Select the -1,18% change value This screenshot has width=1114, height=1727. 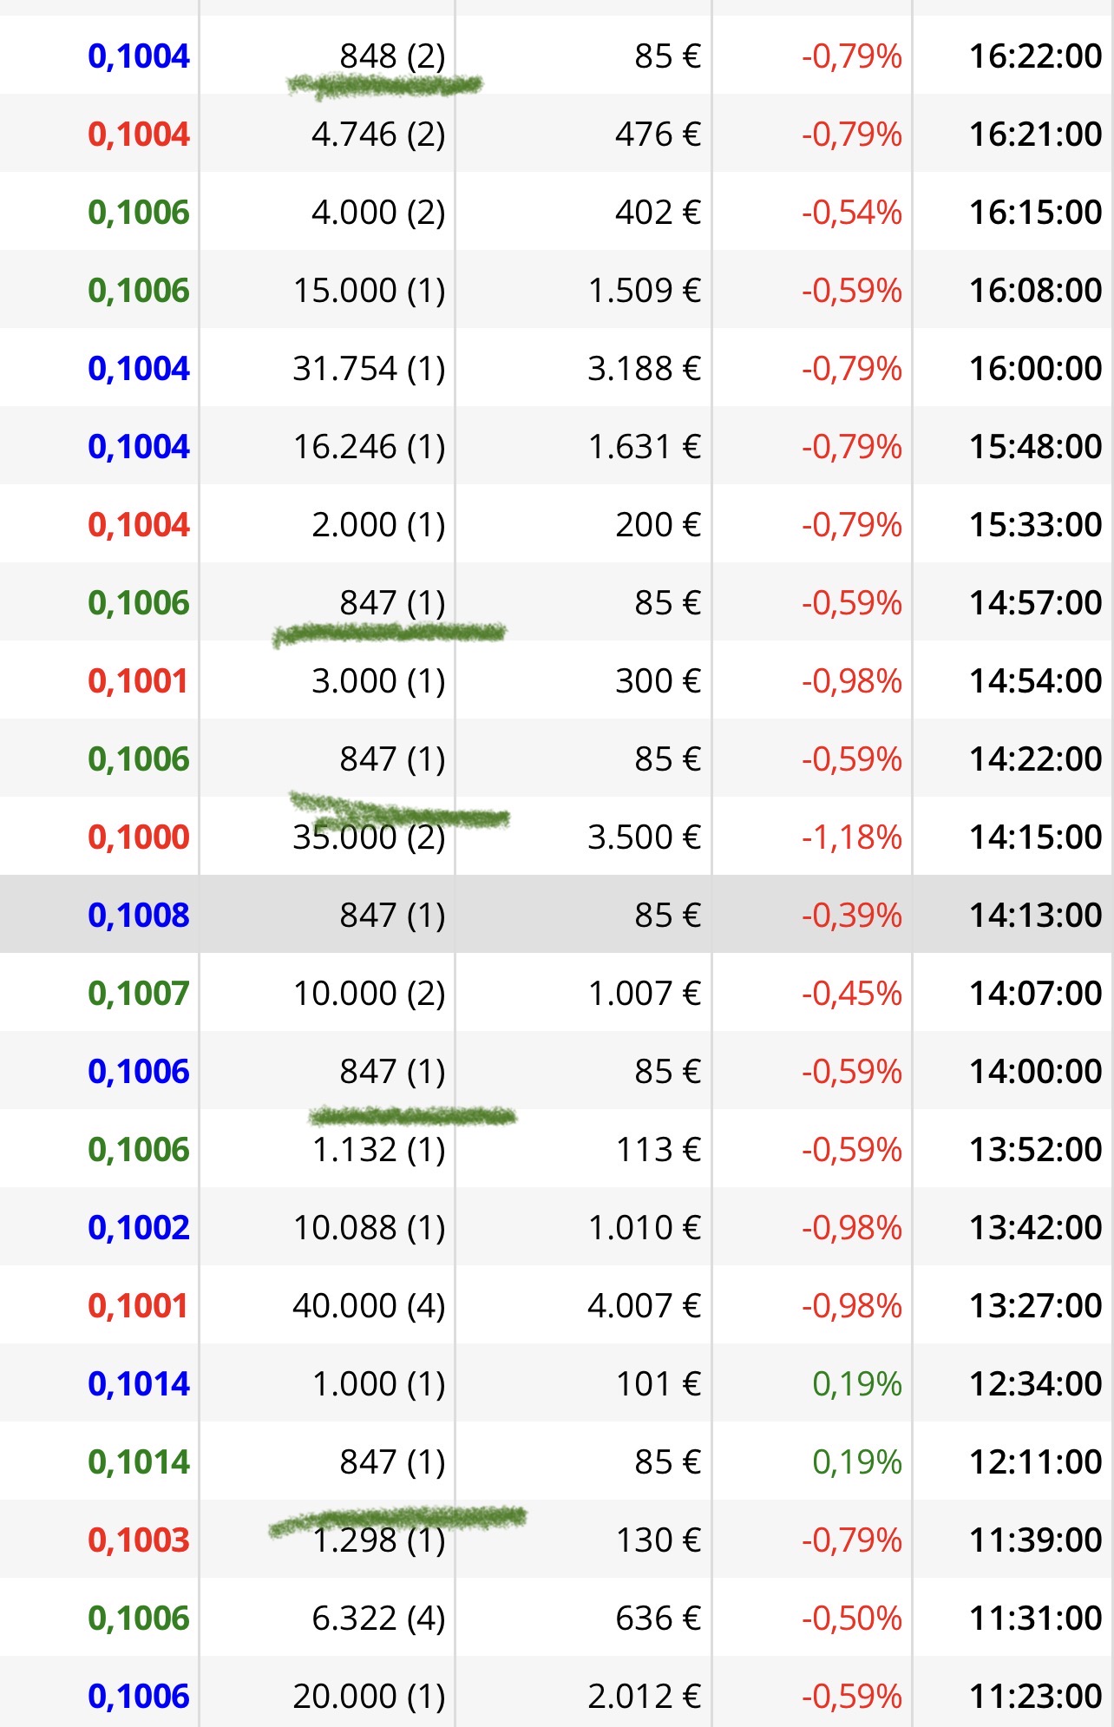coord(852,837)
